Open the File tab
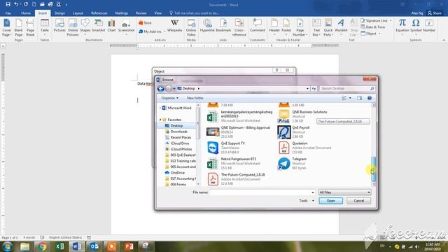 [x=8, y=13]
